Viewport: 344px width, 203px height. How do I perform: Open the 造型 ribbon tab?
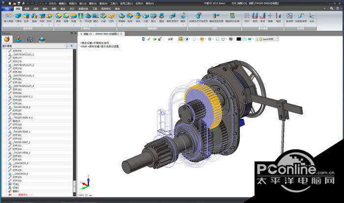pyautogui.click(x=18, y=9)
